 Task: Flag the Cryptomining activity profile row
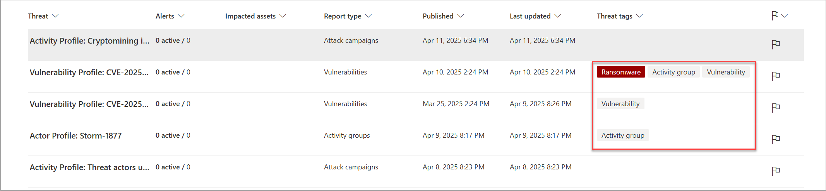tap(776, 44)
